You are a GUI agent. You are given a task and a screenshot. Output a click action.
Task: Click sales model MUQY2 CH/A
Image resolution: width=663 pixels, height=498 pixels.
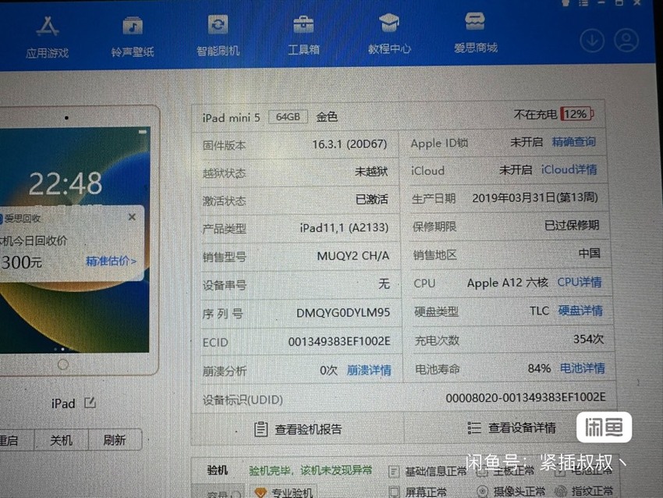click(x=353, y=256)
